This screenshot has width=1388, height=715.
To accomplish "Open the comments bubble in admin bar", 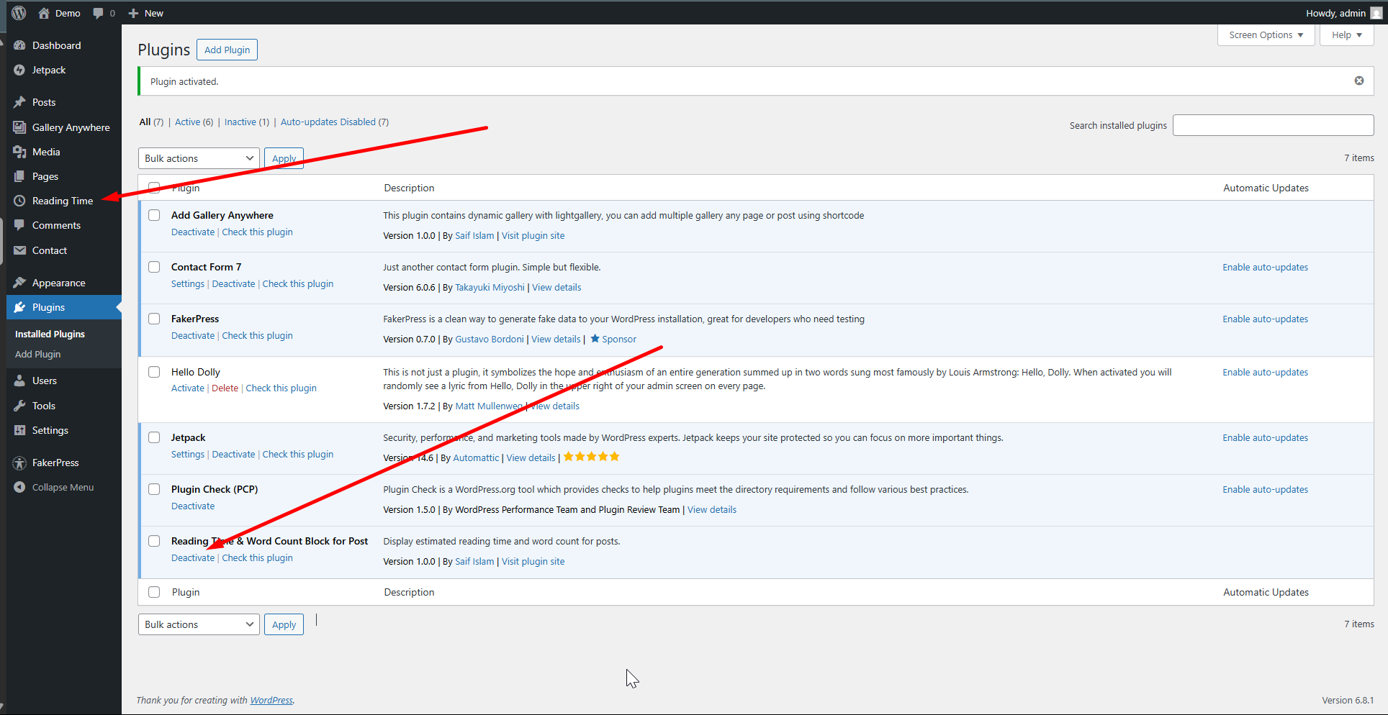I will click(x=99, y=13).
